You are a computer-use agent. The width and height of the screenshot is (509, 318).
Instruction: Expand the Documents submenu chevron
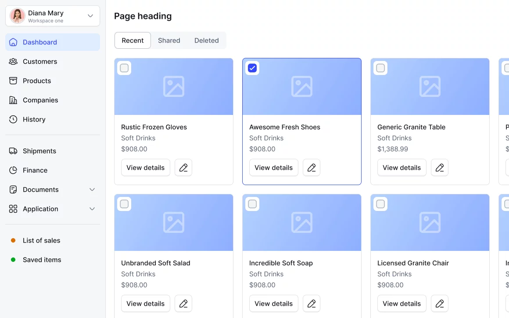coord(92,189)
